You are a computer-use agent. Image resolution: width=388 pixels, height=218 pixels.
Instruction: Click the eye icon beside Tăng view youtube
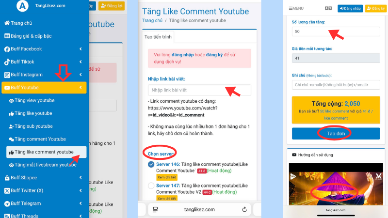click(x=11, y=101)
